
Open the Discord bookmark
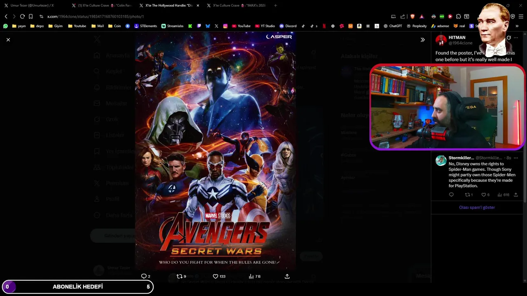(x=288, y=26)
